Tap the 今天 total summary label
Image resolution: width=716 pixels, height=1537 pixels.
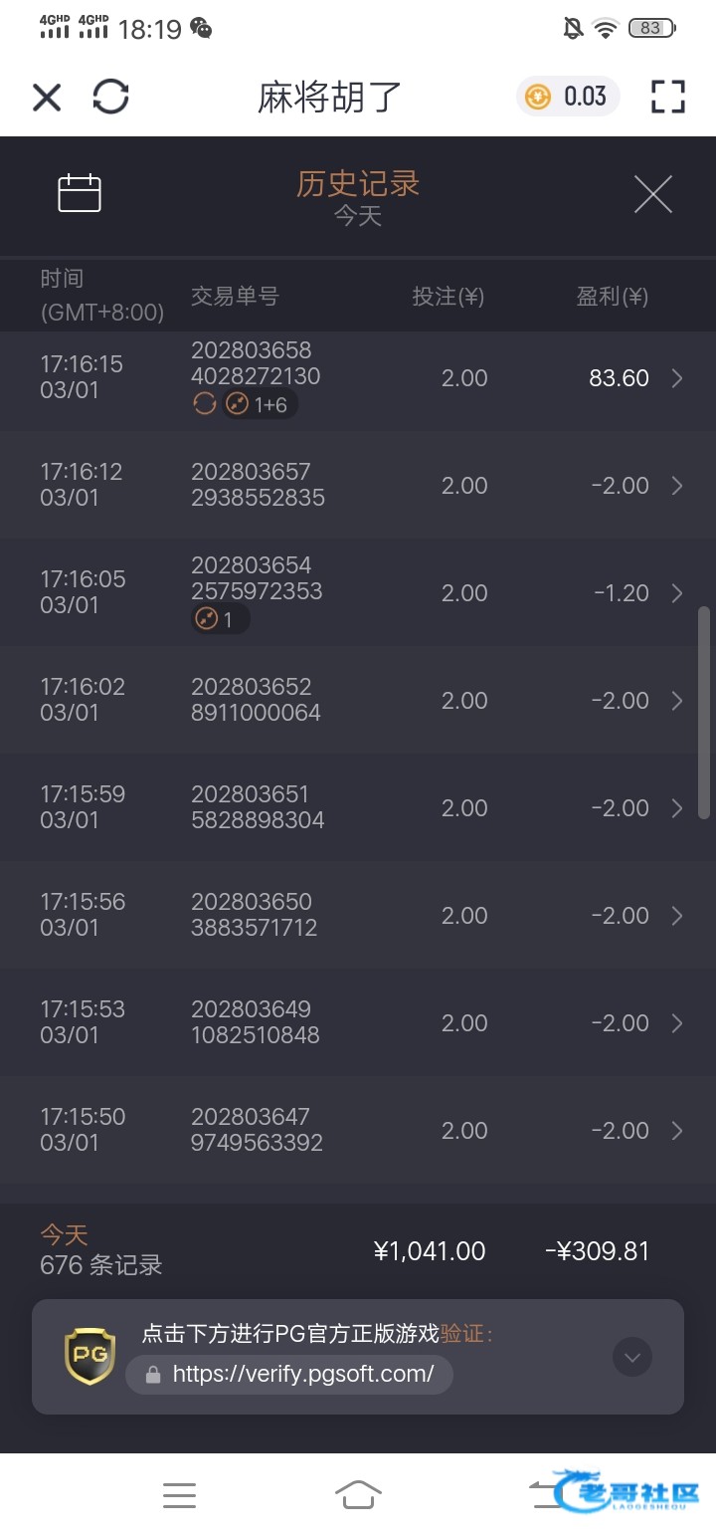[65, 1235]
